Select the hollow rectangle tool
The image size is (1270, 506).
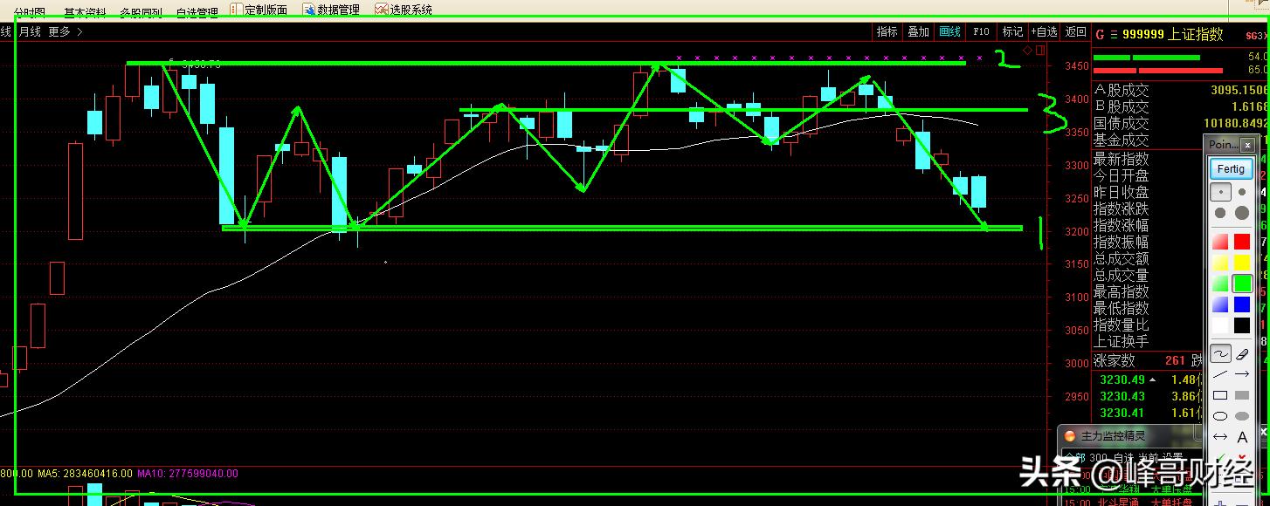pyautogui.click(x=1220, y=395)
